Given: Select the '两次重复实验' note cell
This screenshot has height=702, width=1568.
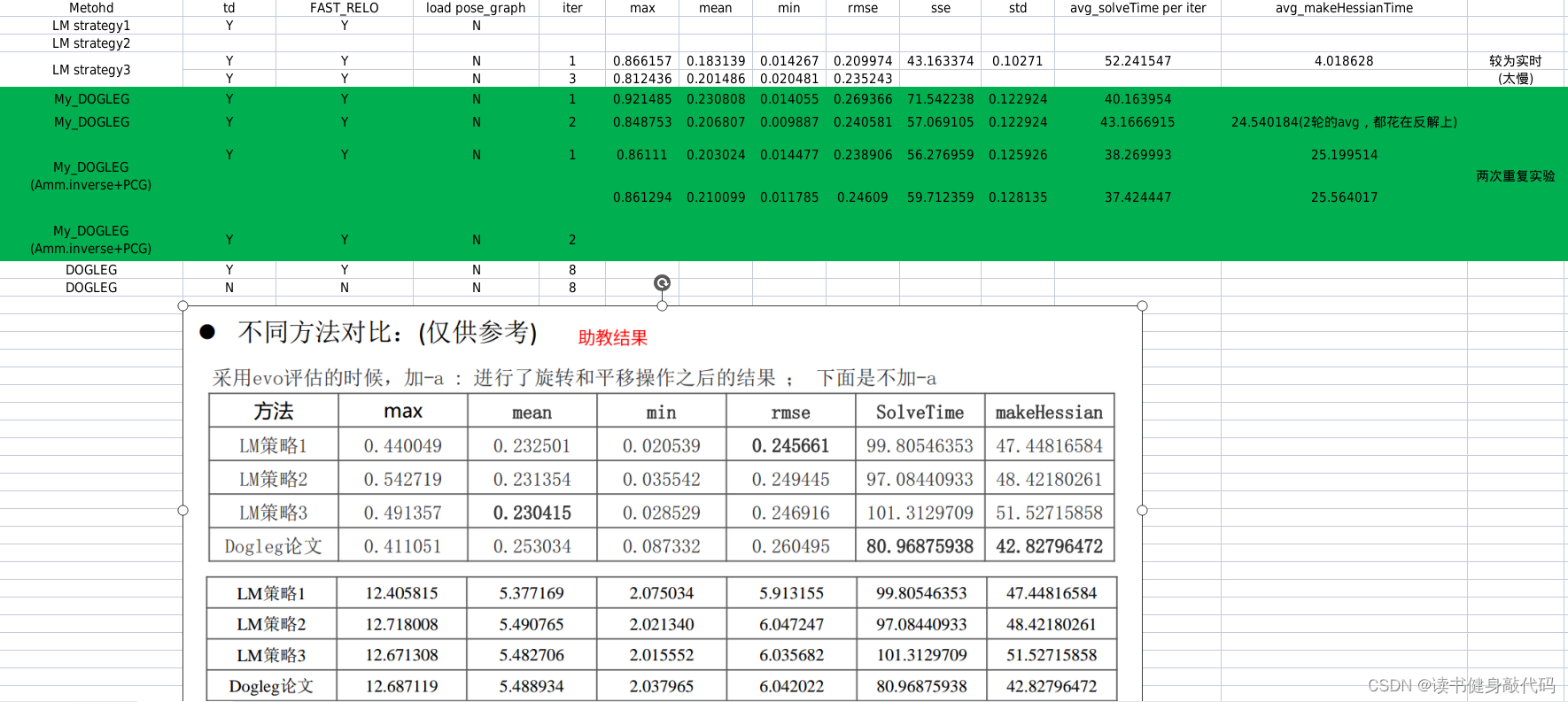Looking at the screenshot, I should pyautogui.click(x=1516, y=176).
